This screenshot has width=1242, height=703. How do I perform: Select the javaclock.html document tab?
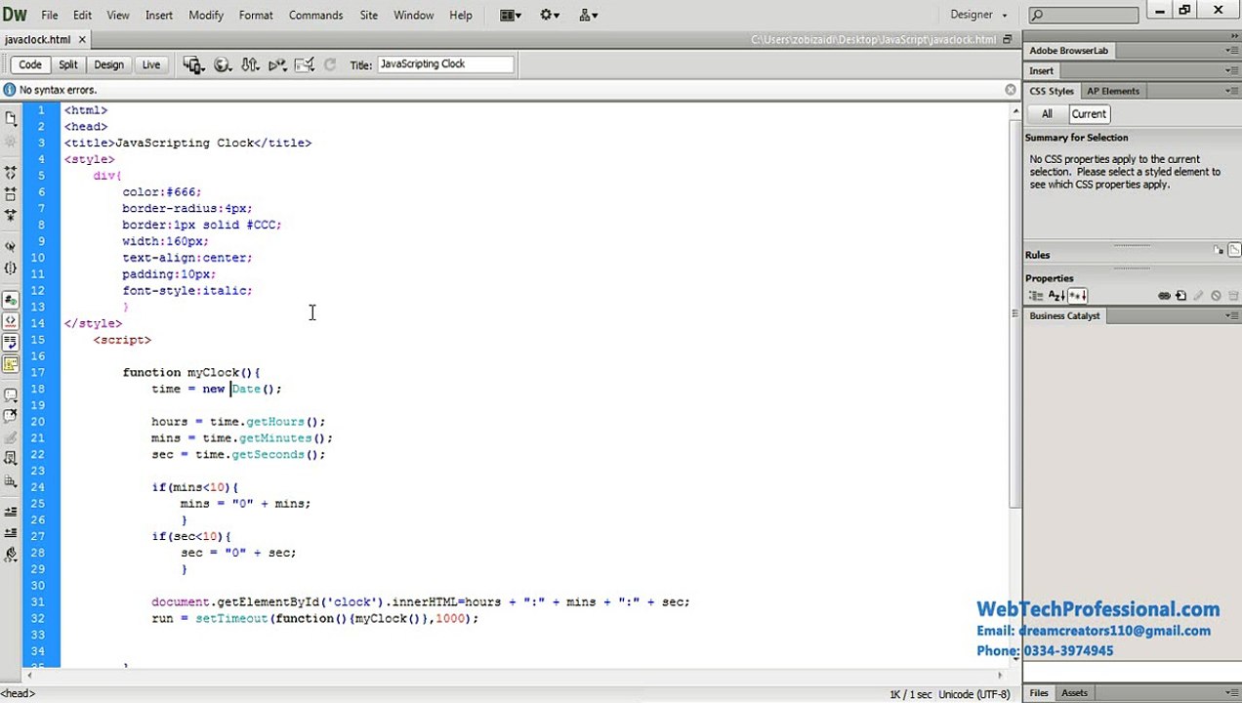pyautogui.click(x=38, y=40)
